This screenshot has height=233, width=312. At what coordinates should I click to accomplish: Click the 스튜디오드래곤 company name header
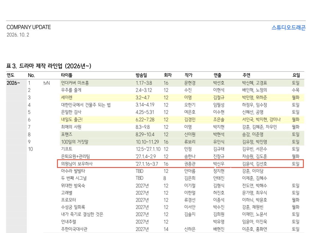[288, 27]
